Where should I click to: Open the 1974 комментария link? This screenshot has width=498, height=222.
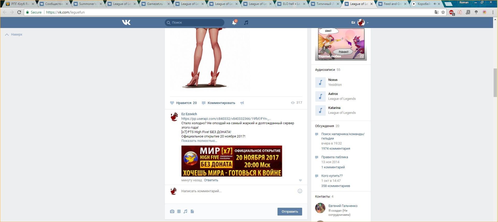point(336,149)
